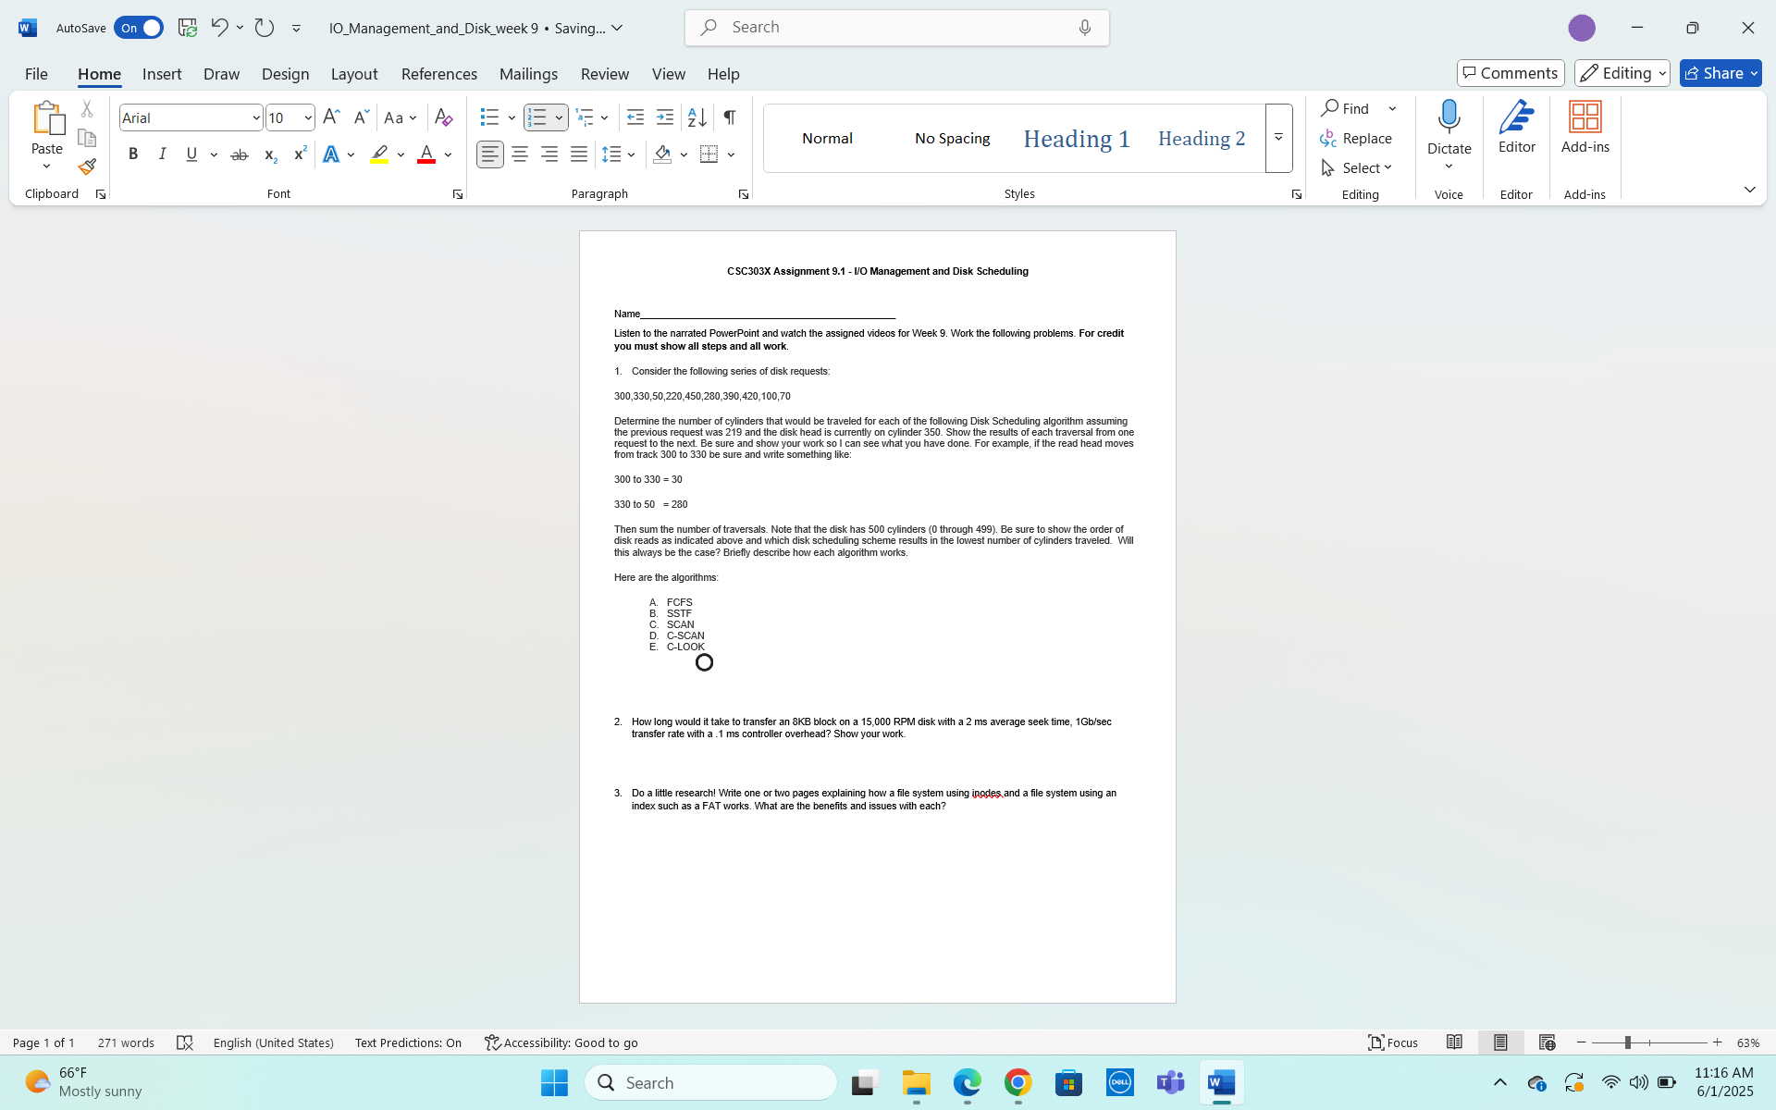Increase paragraph indent
The width and height of the screenshot is (1776, 1110).
[x=664, y=117]
